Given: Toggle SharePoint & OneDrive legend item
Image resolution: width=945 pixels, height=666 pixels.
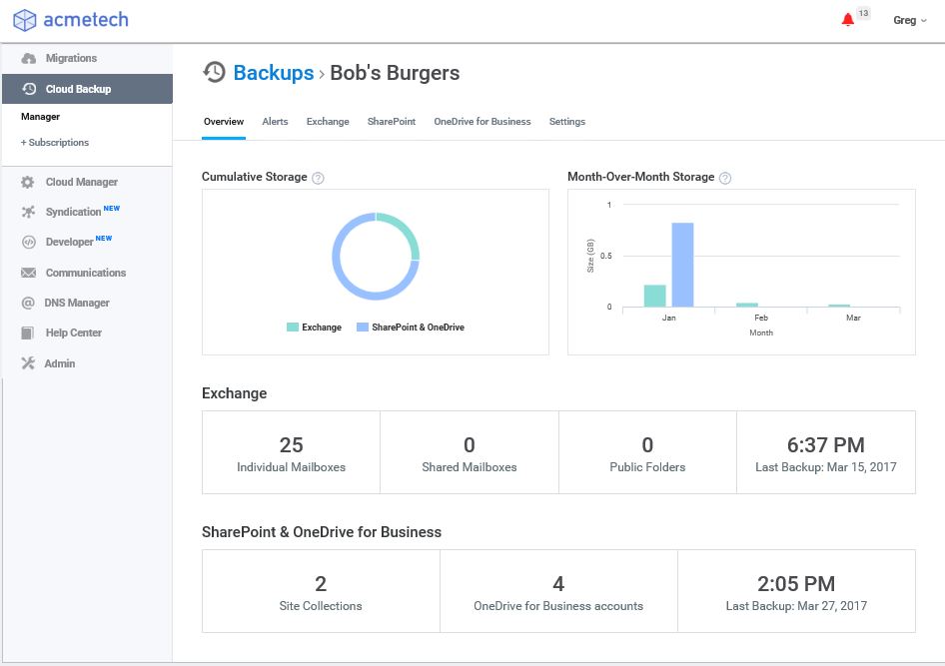Looking at the screenshot, I should point(411,327).
